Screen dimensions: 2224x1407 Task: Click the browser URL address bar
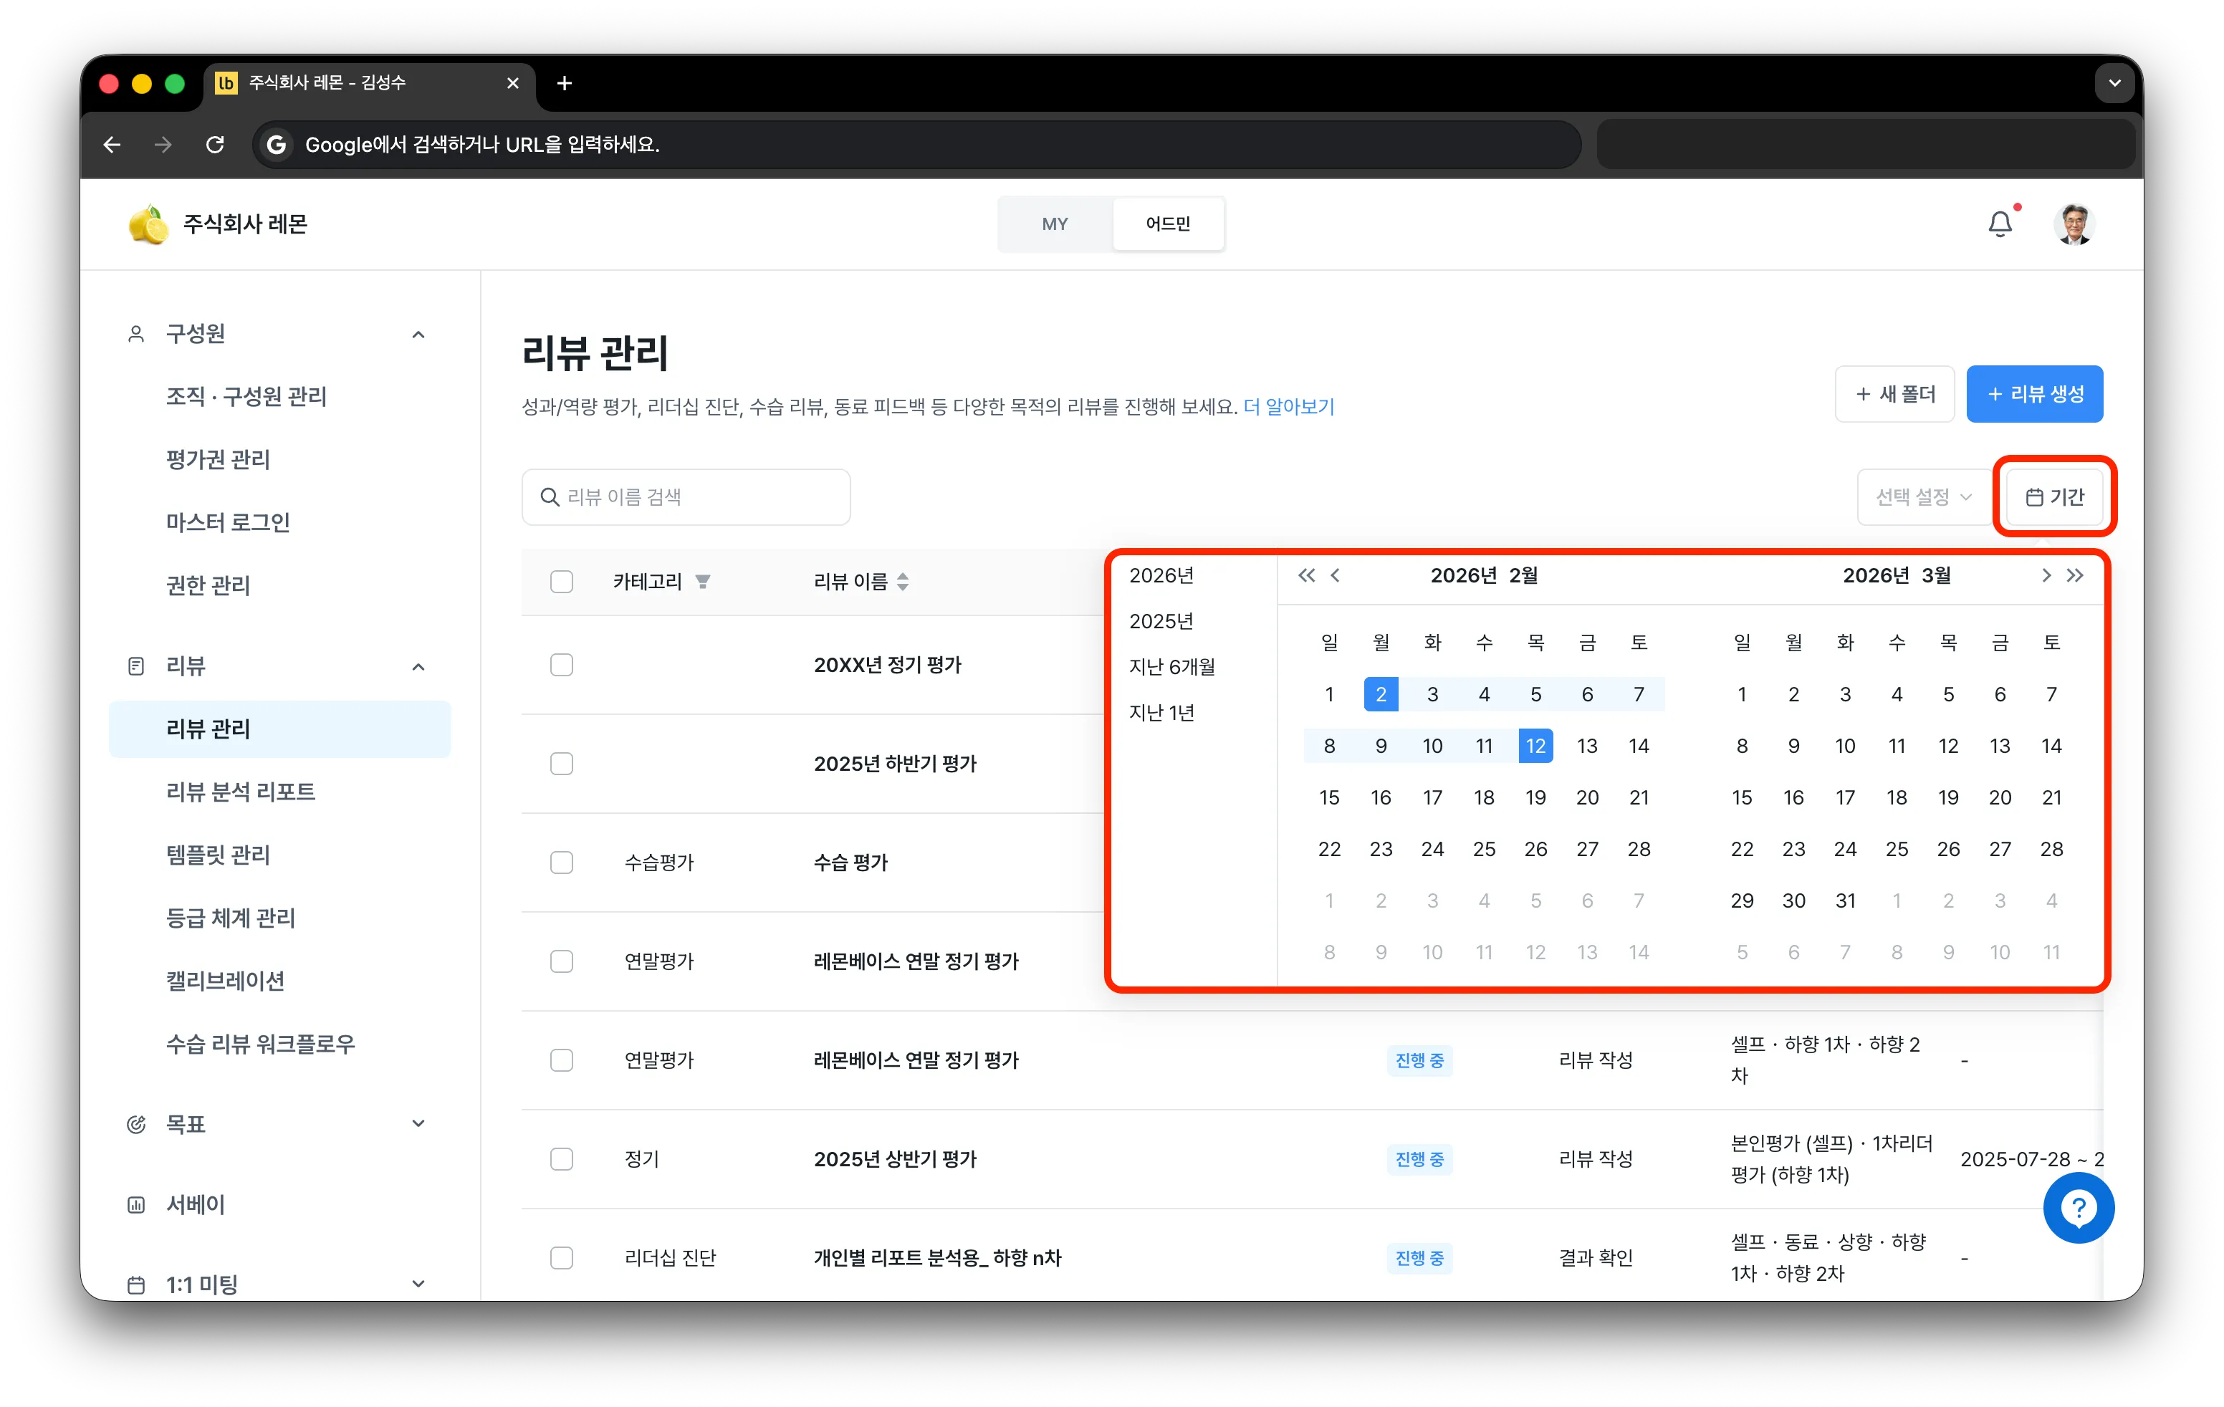(916, 144)
